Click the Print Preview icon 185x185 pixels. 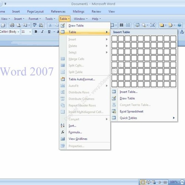18,25
